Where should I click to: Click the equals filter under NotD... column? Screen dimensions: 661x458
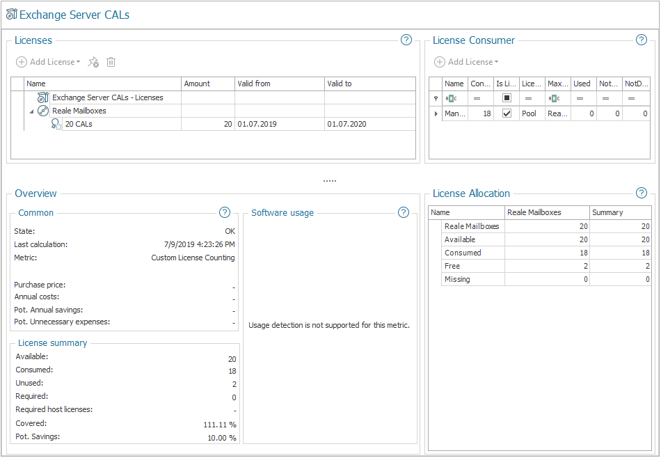coord(631,98)
